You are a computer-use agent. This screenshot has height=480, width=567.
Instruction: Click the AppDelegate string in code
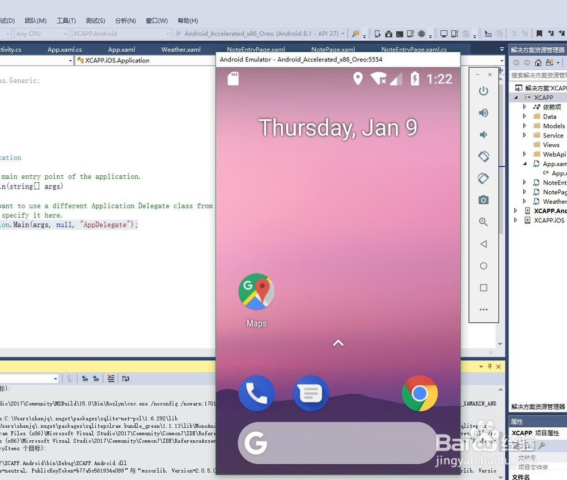(x=105, y=225)
